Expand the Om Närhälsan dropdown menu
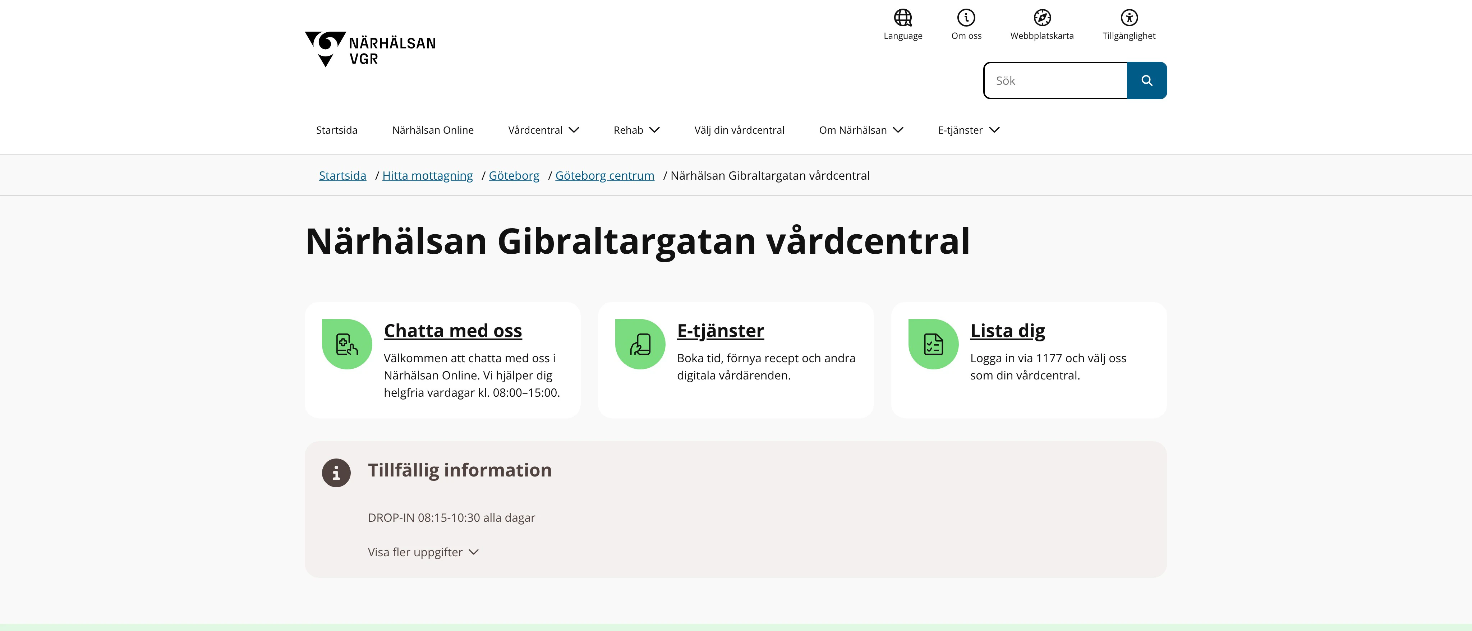Screen dimensions: 1472x631 [861, 130]
